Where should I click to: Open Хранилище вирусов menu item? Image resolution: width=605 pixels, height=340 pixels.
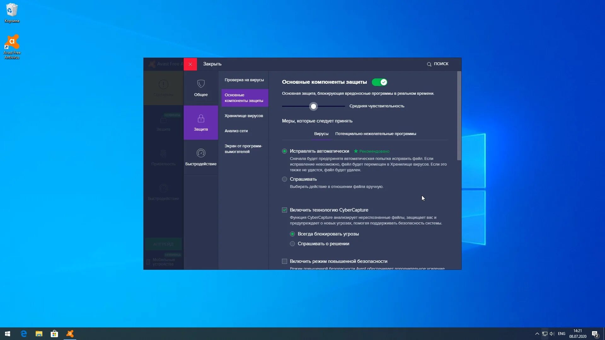tap(244, 116)
